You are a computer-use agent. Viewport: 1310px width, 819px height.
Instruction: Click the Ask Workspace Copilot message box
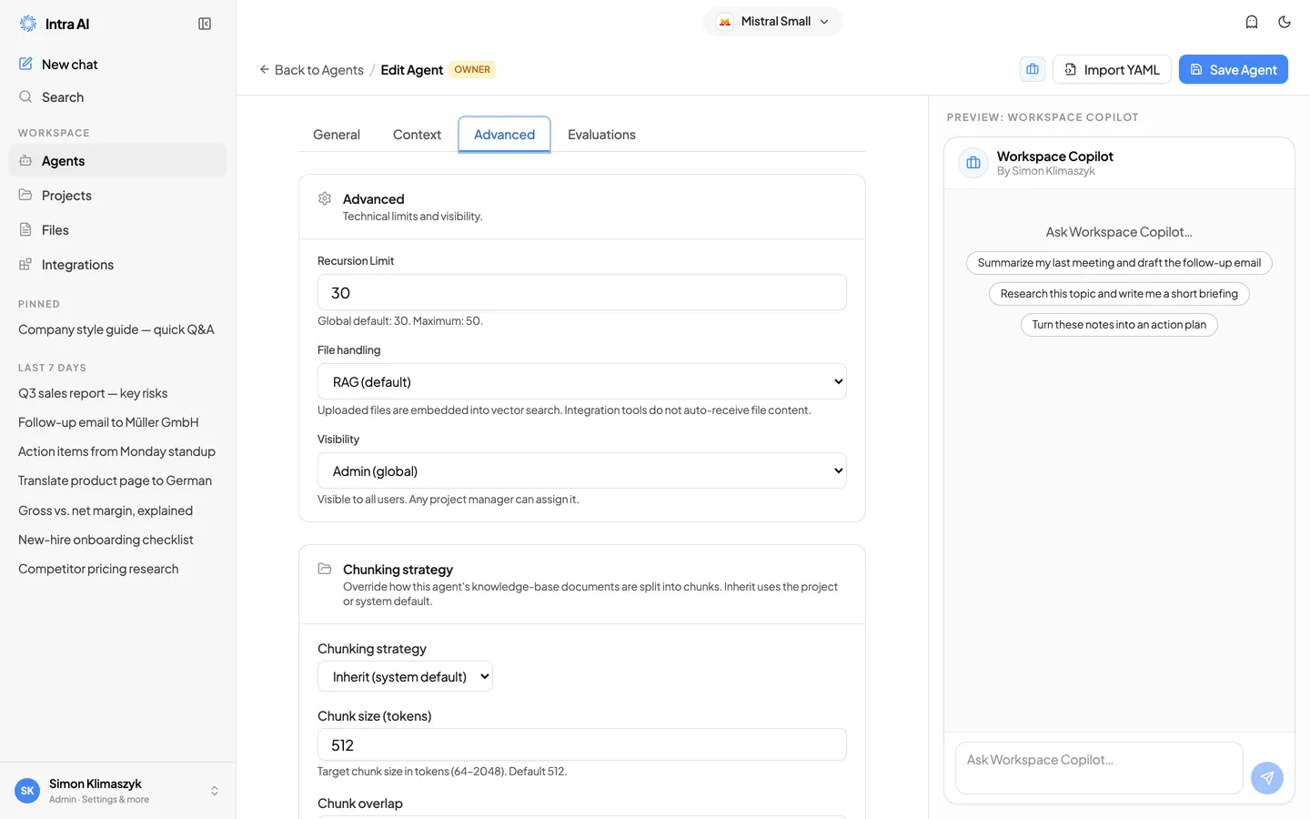[1099, 768]
